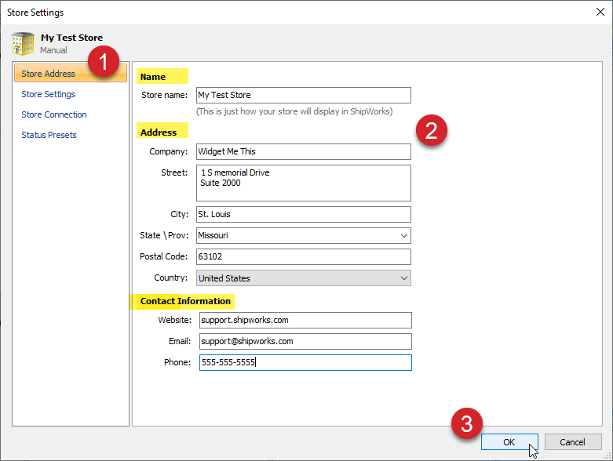The image size is (613, 461).
Task: Click the Phone label
Action: pos(177,362)
